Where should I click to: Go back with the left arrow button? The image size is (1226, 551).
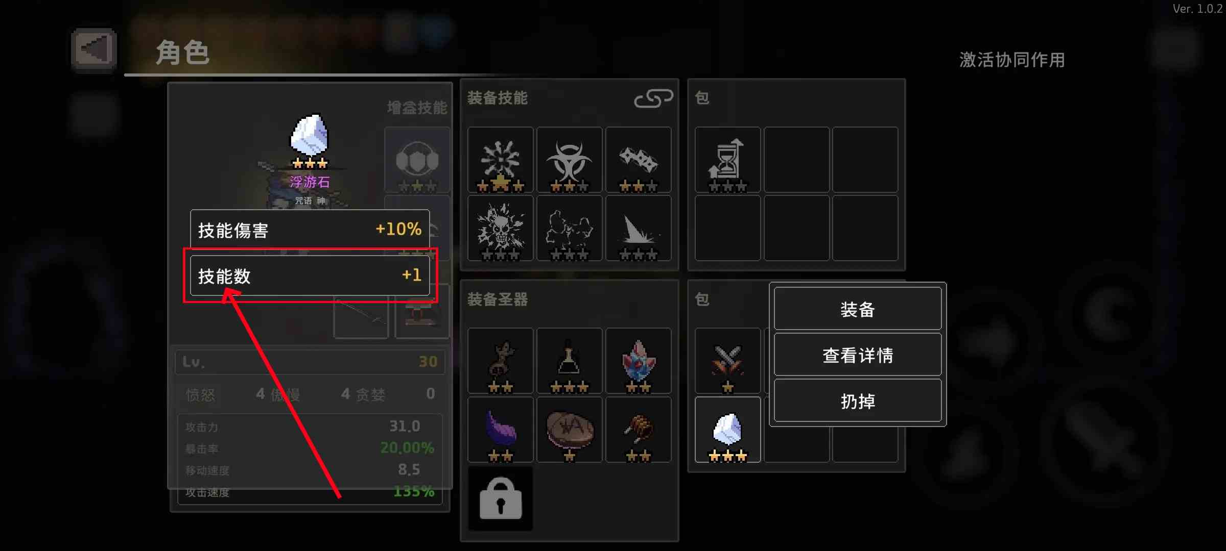(x=94, y=50)
